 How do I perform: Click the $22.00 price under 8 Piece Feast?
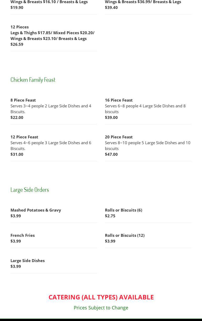point(17,117)
